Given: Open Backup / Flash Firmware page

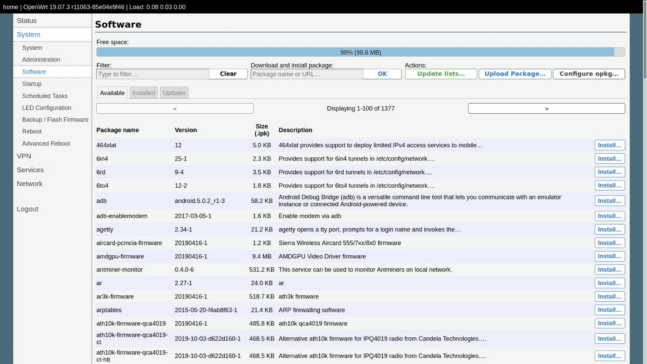Looking at the screenshot, I should point(55,119).
